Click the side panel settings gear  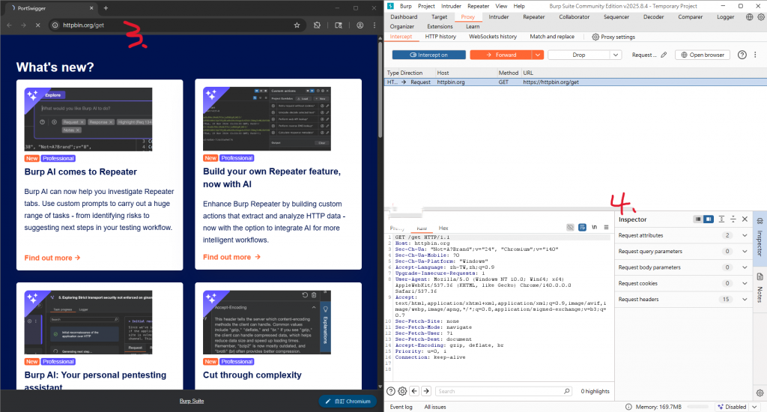[x=760, y=393]
